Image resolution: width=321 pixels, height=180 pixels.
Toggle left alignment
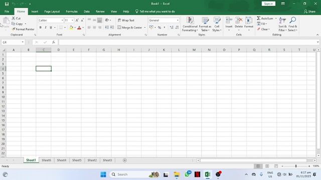(x=89, y=27)
